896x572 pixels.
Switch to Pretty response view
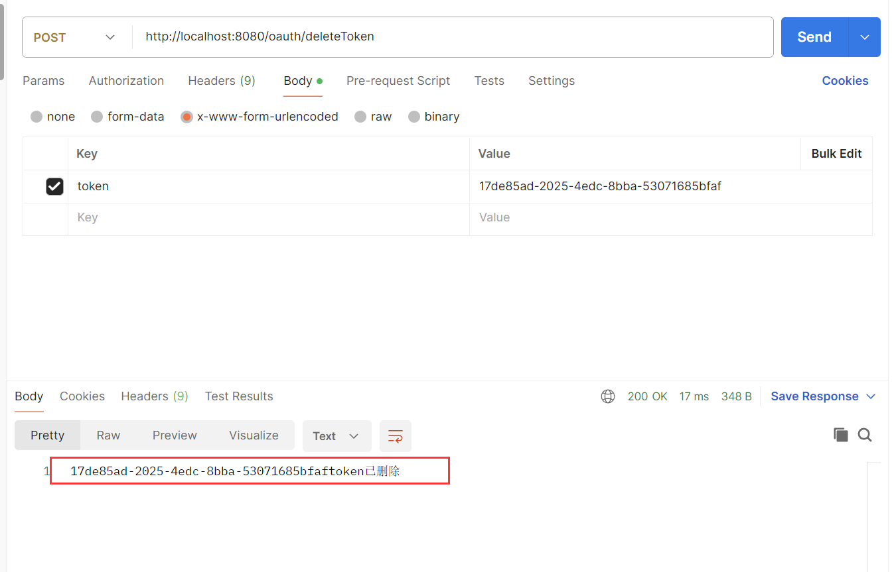pyautogui.click(x=47, y=435)
